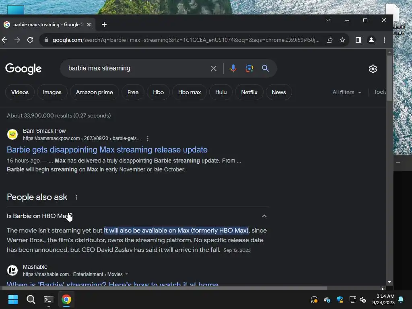Start a voice search with microphone

[233, 68]
